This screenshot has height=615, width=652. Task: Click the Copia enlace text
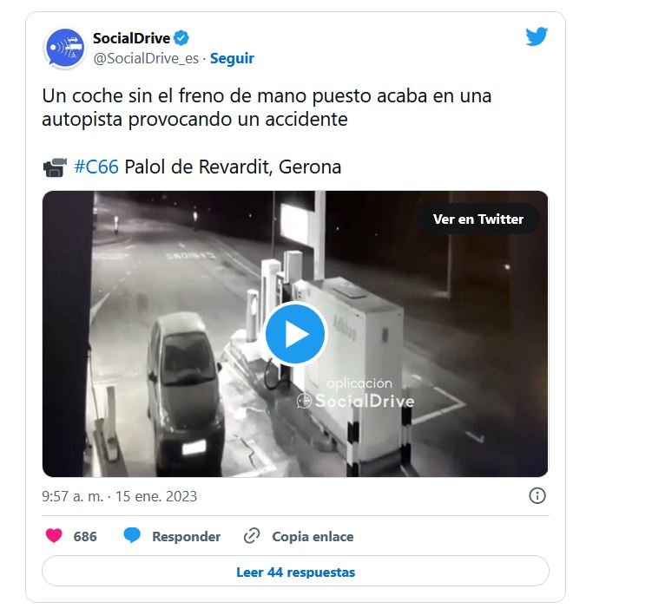click(x=313, y=536)
